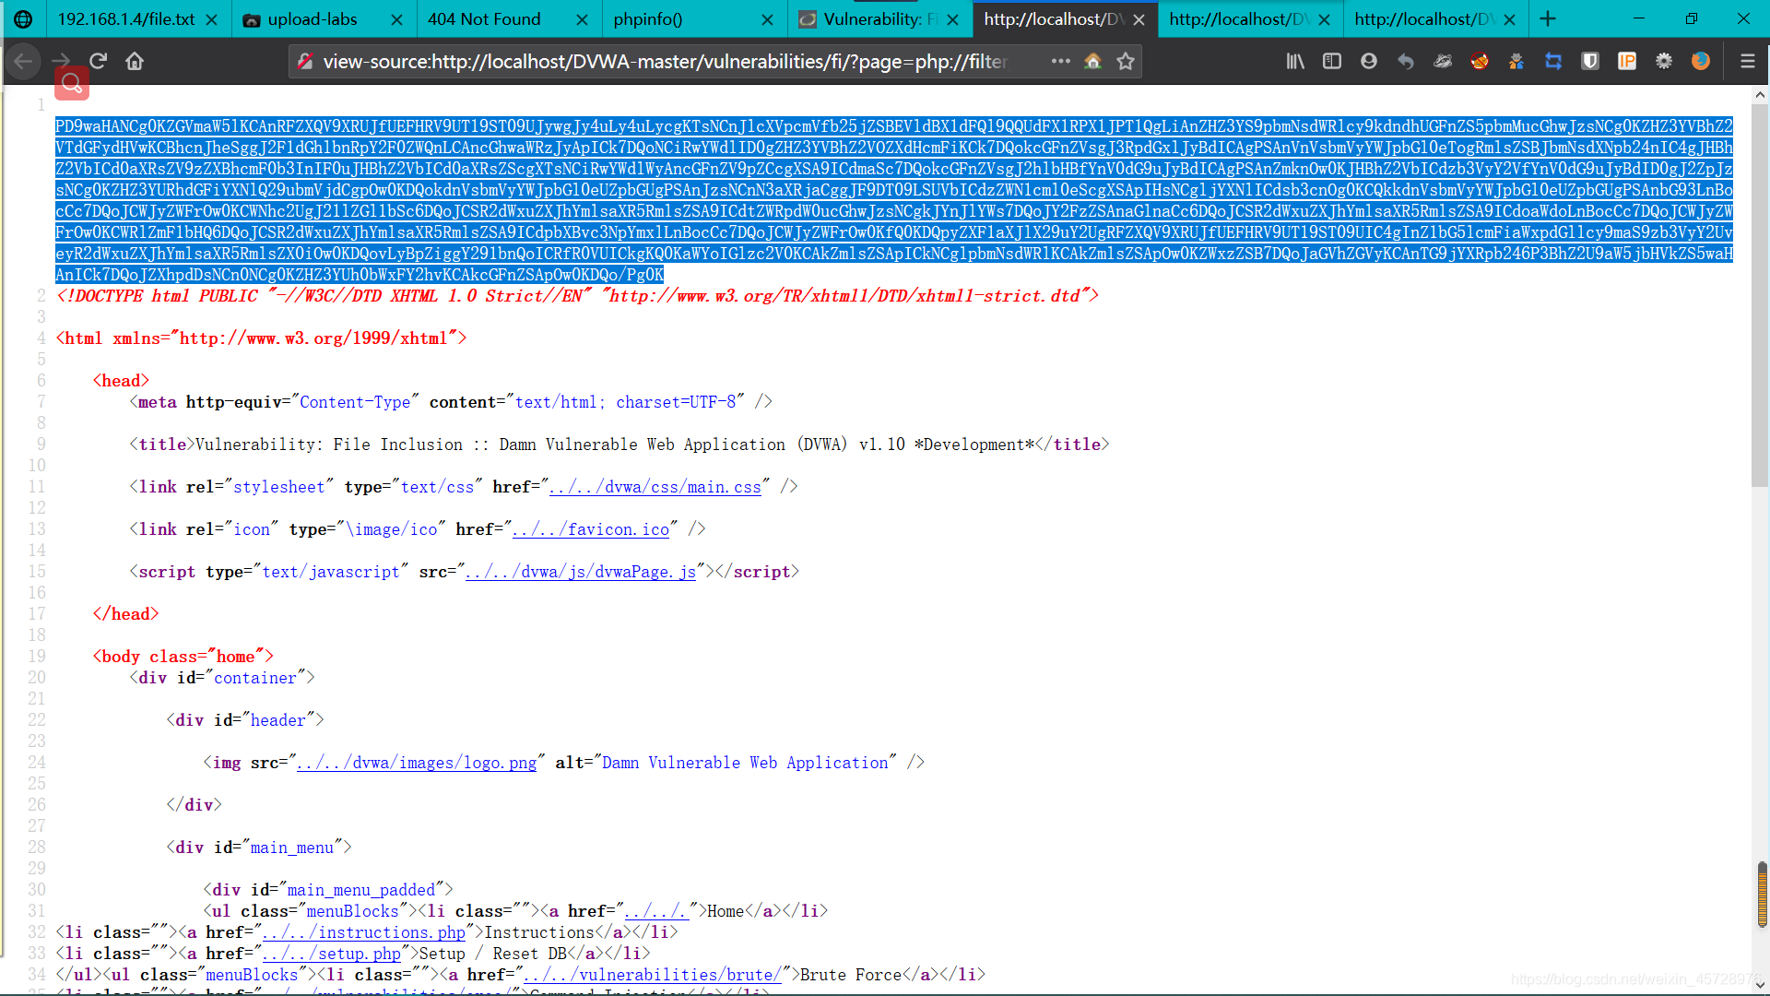Click the scrollbar up arrow
This screenshot has width=1770, height=996.
(x=1760, y=95)
